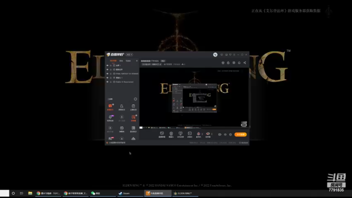Screen dimensions: 352x198
Task: Click the stream preview canvas
Action: pos(194,98)
